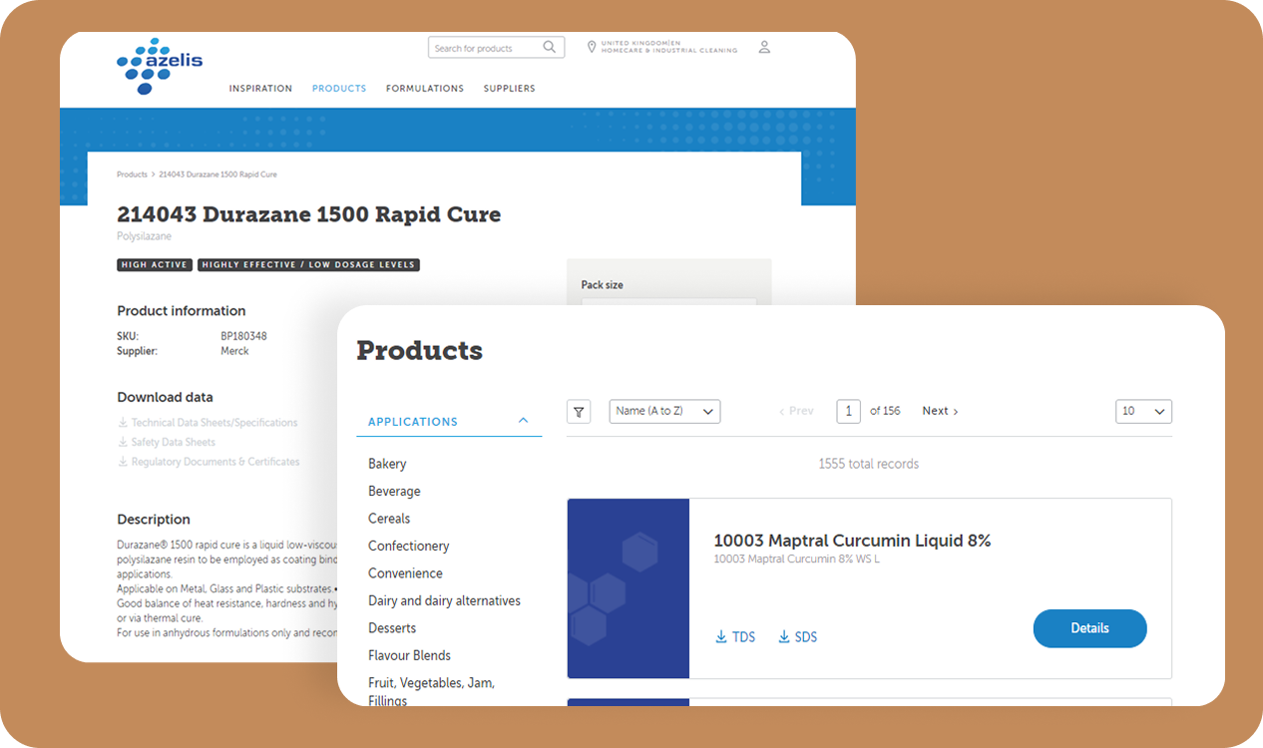1263x748 pixels.
Task: Click the Highly Effective / Low Dosage Levels tag
Action: 308,265
